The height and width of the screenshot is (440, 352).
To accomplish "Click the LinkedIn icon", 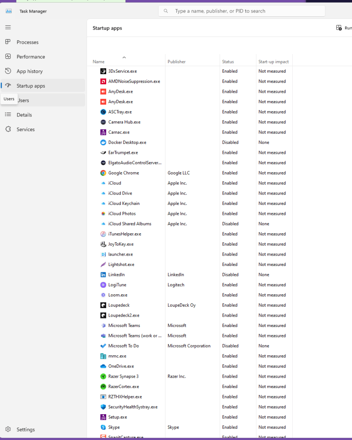I will (103, 275).
